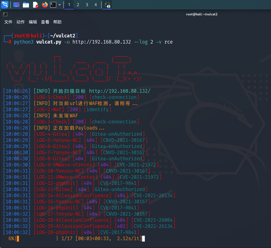Screen dimensions: 271x248
Task: Open the file manager from the panel
Action: [x=26, y=5]
